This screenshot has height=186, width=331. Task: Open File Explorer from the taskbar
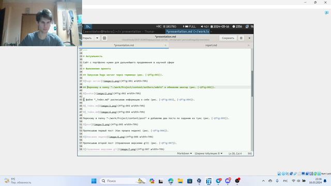click(x=180, y=181)
